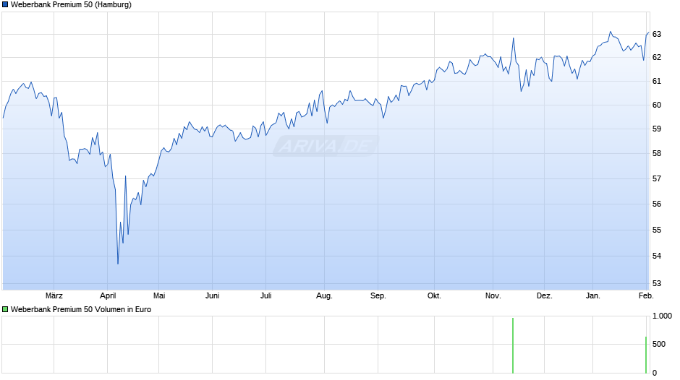This screenshot has height=380, width=680.
Task: Click the April price low point near 54
Action: coord(118,263)
